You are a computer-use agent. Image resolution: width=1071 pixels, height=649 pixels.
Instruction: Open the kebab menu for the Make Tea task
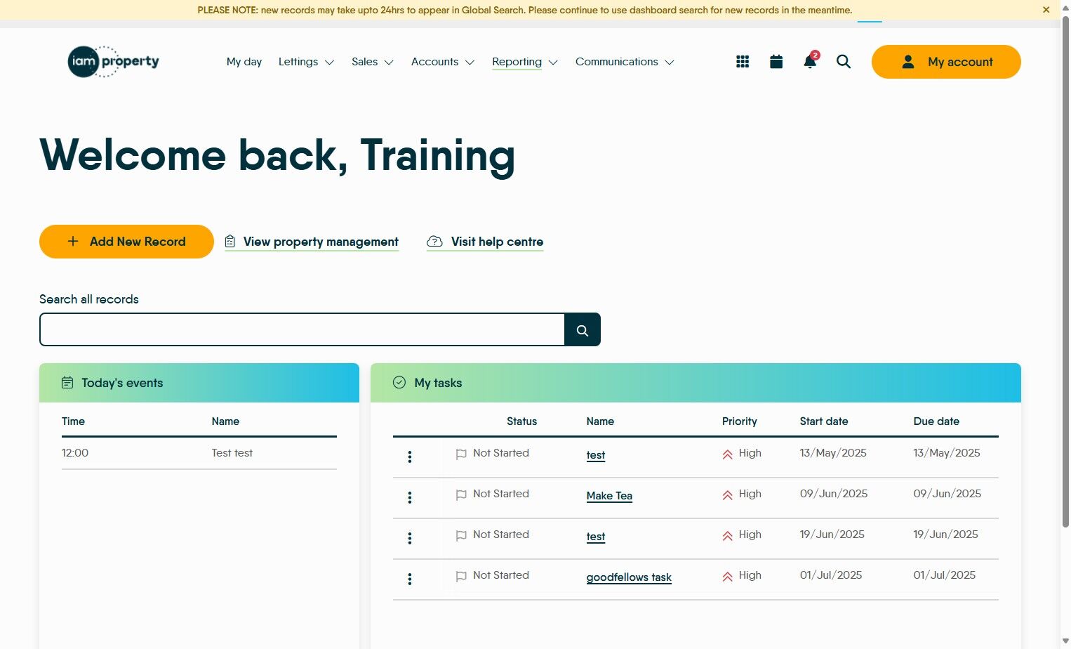pyautogui.click(x=409, y=497)
